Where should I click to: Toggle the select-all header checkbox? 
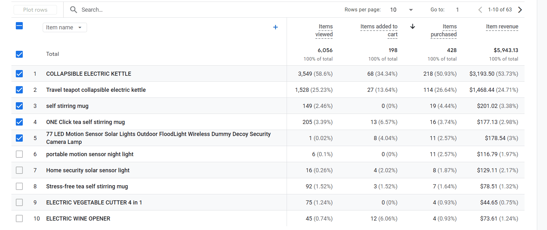(19, 26)
